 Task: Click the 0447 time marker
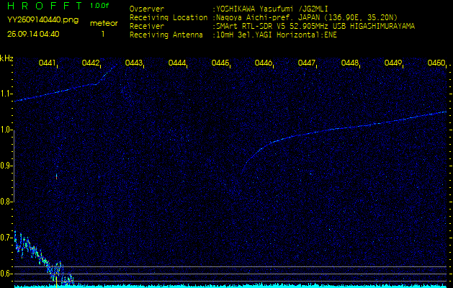(307, 63)
